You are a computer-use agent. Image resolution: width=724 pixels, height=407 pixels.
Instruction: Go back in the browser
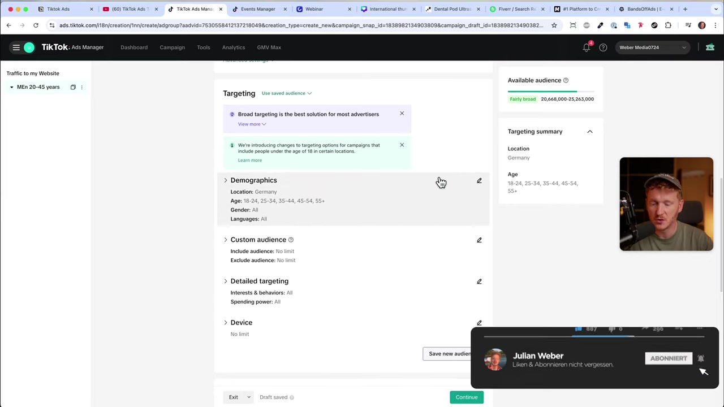click(x=8, y=25)
